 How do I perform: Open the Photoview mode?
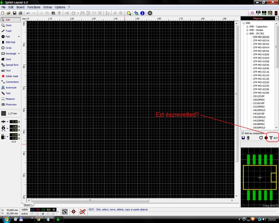[11, 105]
